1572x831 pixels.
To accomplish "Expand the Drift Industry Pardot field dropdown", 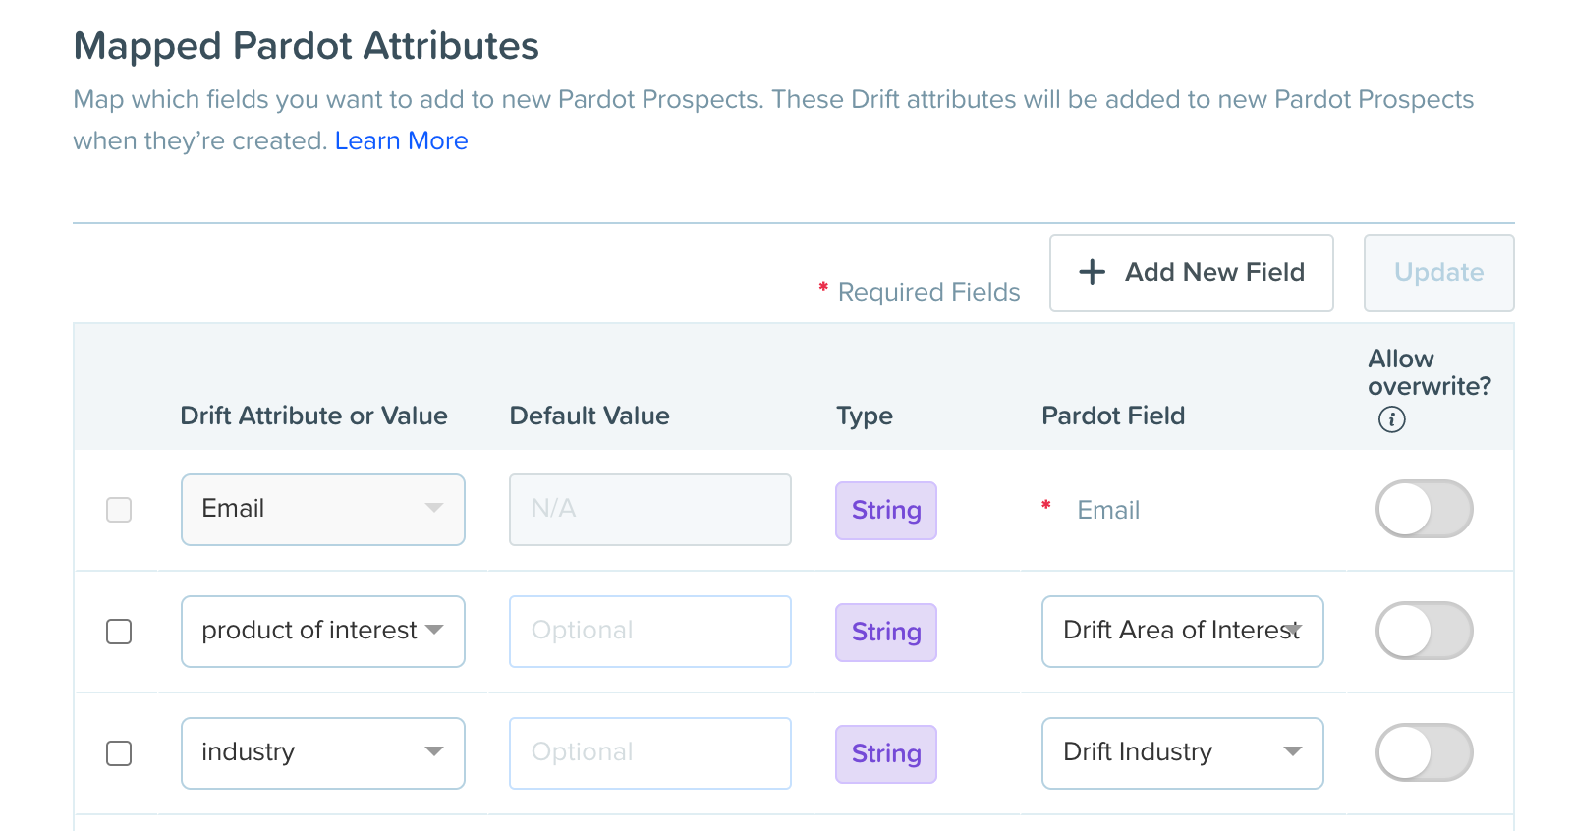I will click(1183, 753).
